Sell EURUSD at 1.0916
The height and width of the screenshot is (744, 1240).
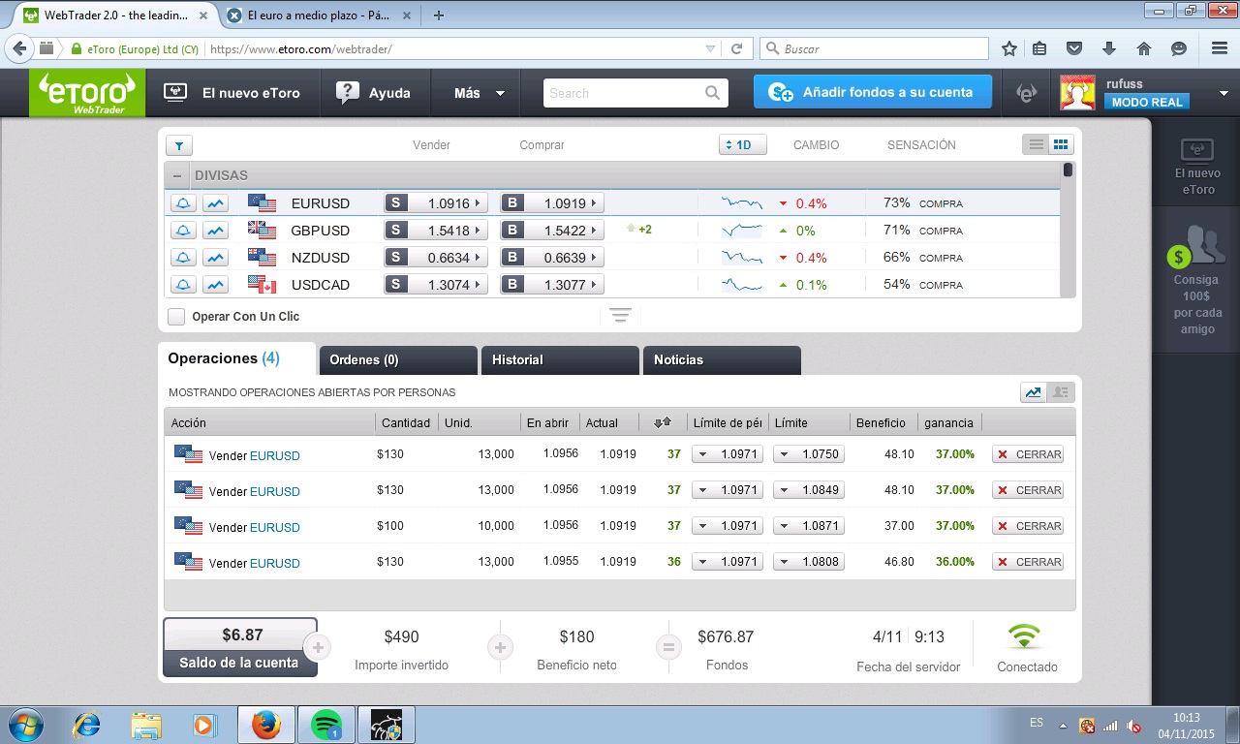(437, 203)
